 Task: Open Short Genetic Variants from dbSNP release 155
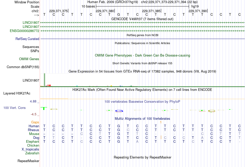(x=142, y=63)
